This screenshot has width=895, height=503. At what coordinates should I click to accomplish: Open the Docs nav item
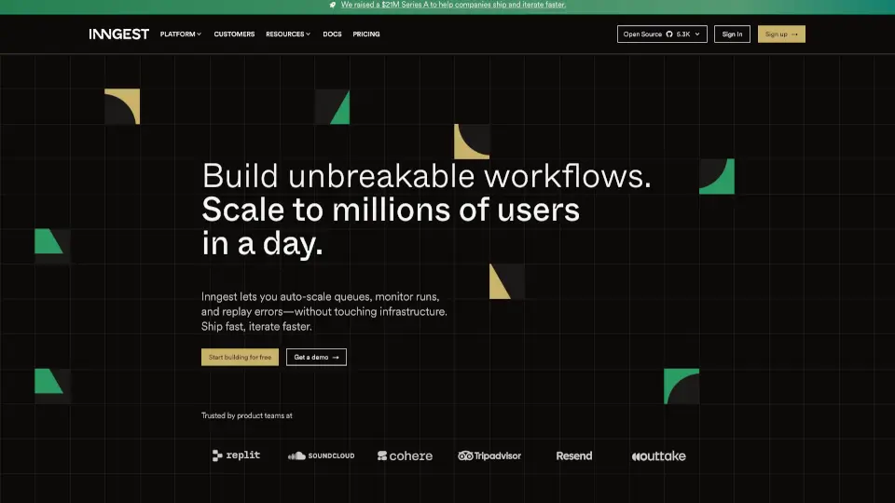[x=332, y=34]
